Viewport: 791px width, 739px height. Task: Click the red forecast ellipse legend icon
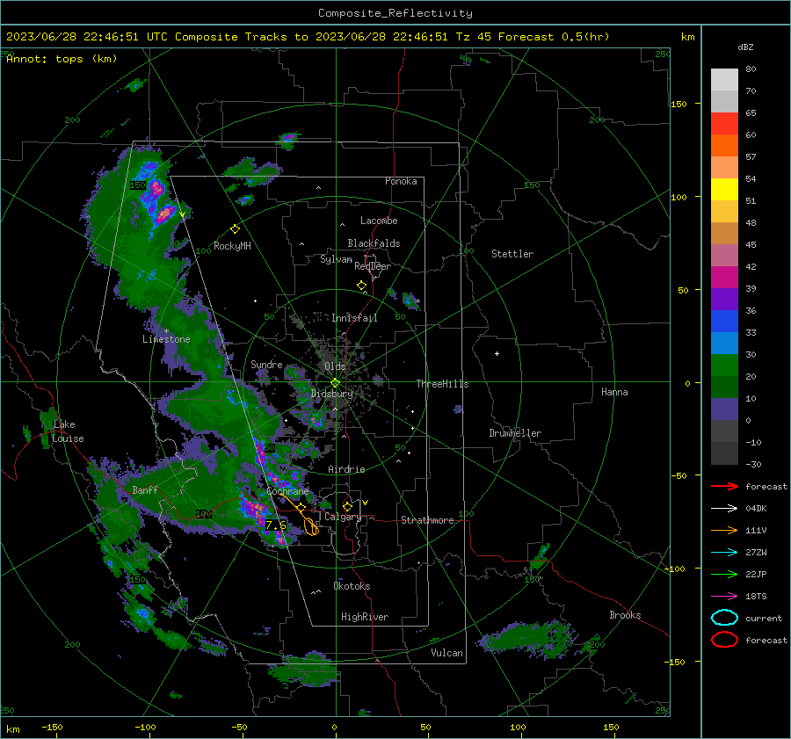(x=724, y=640)
